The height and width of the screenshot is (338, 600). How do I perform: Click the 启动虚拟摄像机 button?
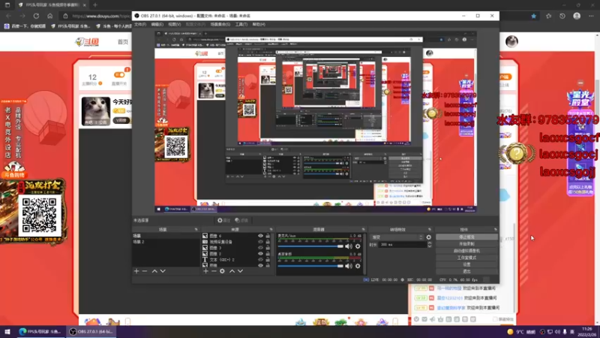[x=466, y=251]
